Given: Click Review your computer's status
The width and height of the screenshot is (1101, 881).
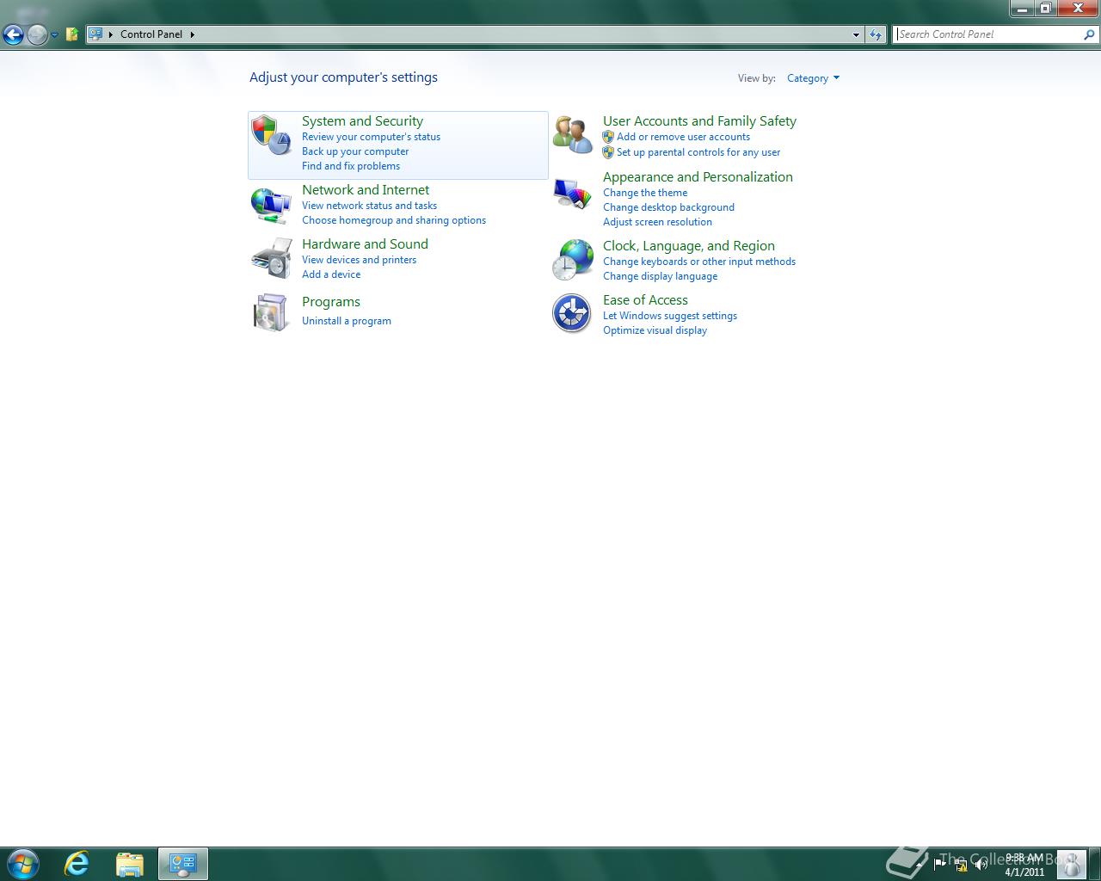Looking at the screenshot, I should point(371,137).
